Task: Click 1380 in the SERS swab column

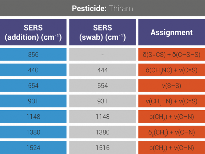Action: click(x=102, y=132)
